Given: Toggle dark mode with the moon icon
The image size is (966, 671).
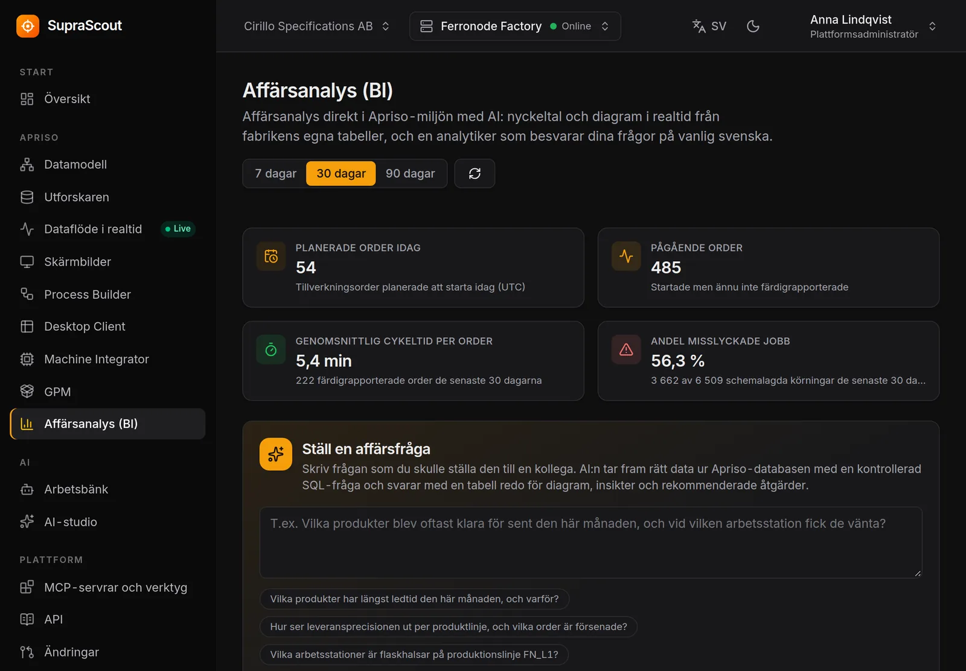Looking at the screenshot, I should (x=753, y=26).
